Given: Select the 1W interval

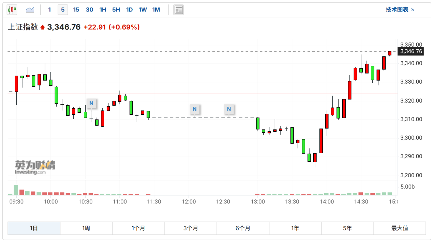Looking at the screenshot, I should (x=143, y=10).
